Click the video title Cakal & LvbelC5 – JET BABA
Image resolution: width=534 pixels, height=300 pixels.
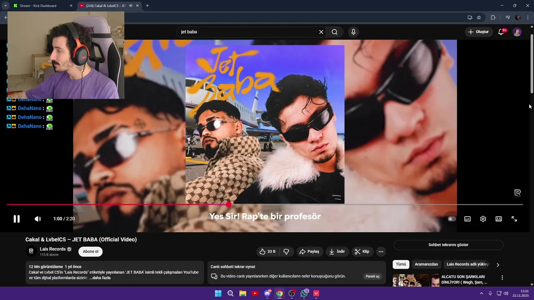81,240
